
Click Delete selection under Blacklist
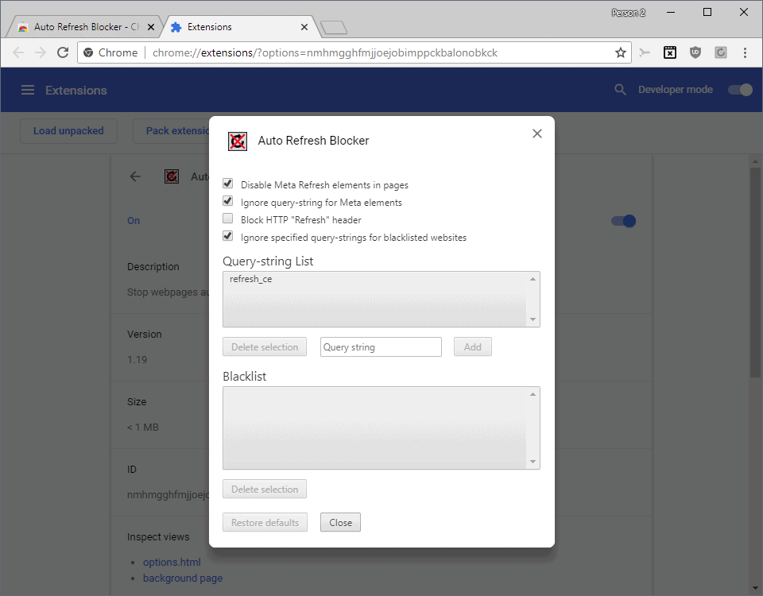coord(265,489)
